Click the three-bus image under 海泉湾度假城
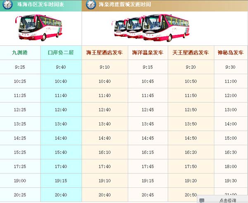The image size is (248, 203). [x=150, y=28]
